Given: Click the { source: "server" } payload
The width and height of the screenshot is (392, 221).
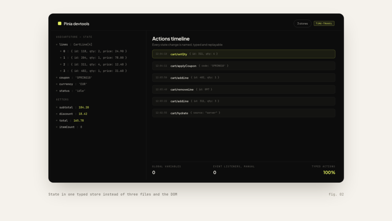Looking at the screenshot, I should tap(205, 113).
